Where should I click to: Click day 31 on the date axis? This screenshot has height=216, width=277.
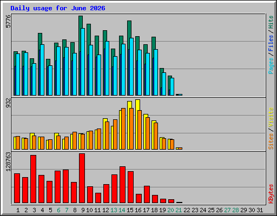260,210
